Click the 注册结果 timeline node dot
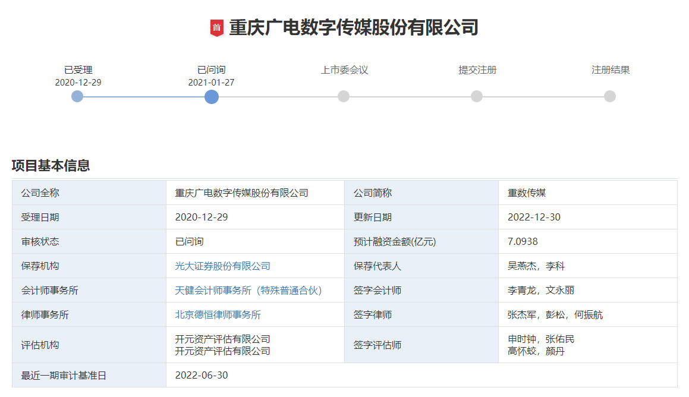The width and height of the screenshot is (689, 397). point(610,97)
